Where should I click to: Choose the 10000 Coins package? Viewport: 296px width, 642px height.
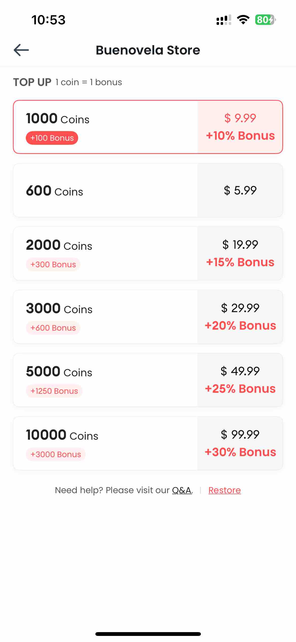coord(148,443)
